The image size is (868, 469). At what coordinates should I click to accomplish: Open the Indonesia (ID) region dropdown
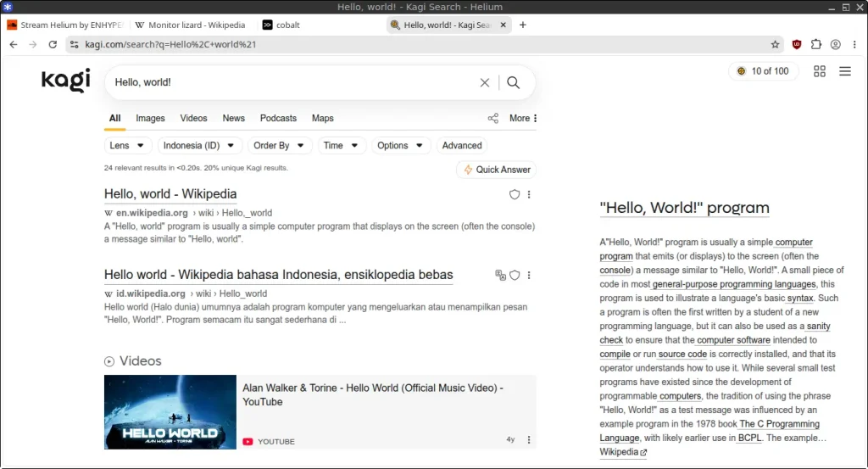pos(199,145)
